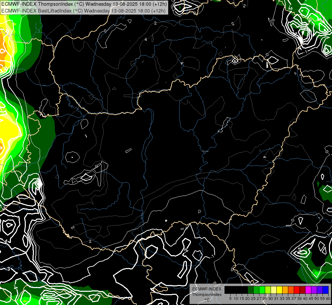This screenshot has height=305, width=332.
Task: Click the blue 55-60 legend swatch
Action: pos(326,290)
